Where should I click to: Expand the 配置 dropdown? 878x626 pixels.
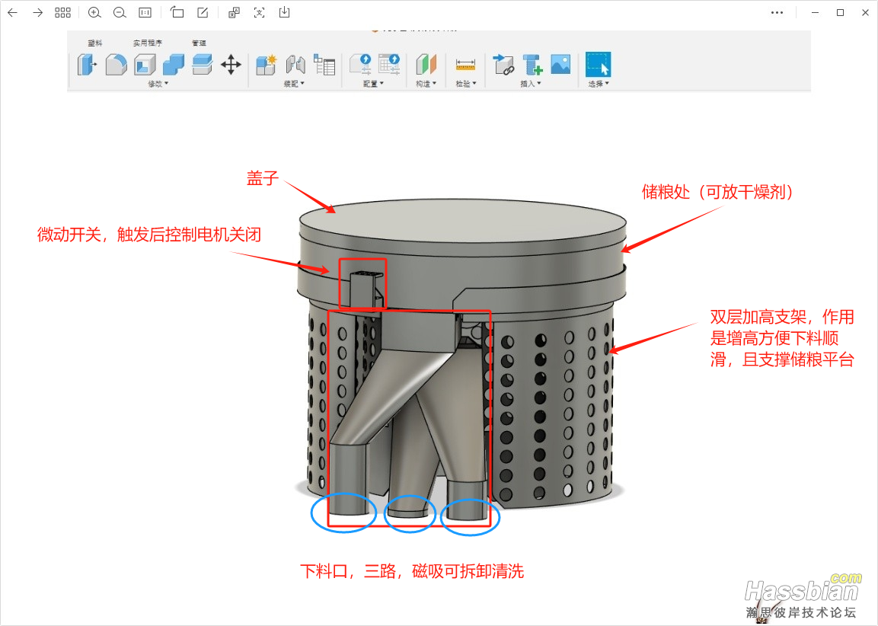(373, 84)
